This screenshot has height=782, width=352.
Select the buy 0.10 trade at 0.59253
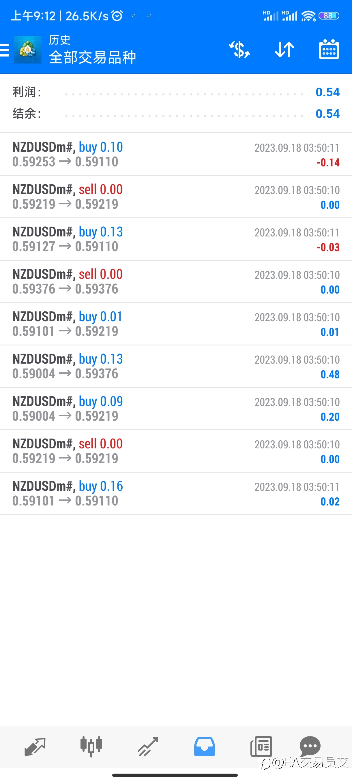click(176, 154)
